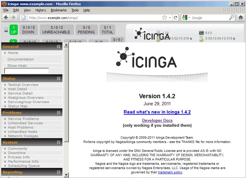Click the Google search box
The height and width of the screenshot is (178, 246).
click(210, 18)
